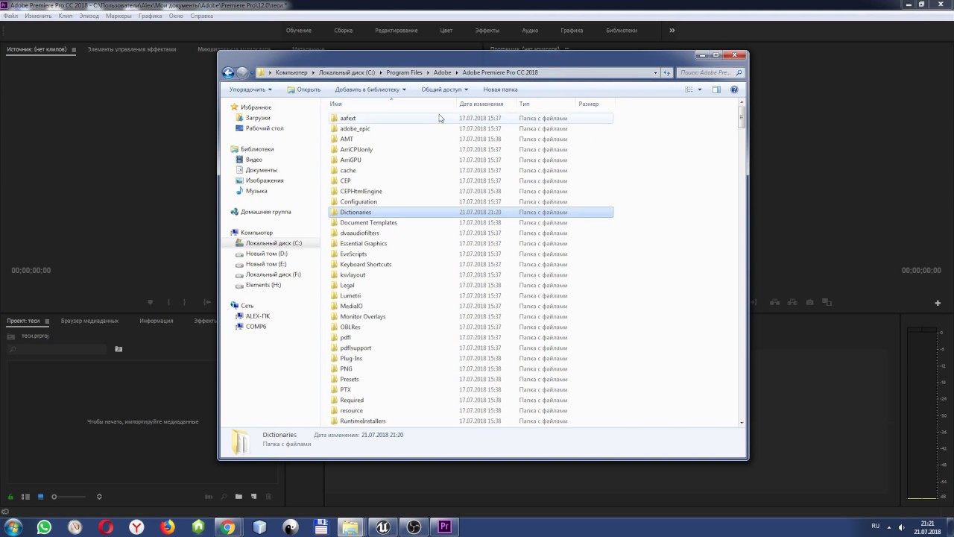Show more workspaces via the overflow chevron
The width and height of the screenshot is (954, 537).
pyautogui.click(x=672, y=31)
